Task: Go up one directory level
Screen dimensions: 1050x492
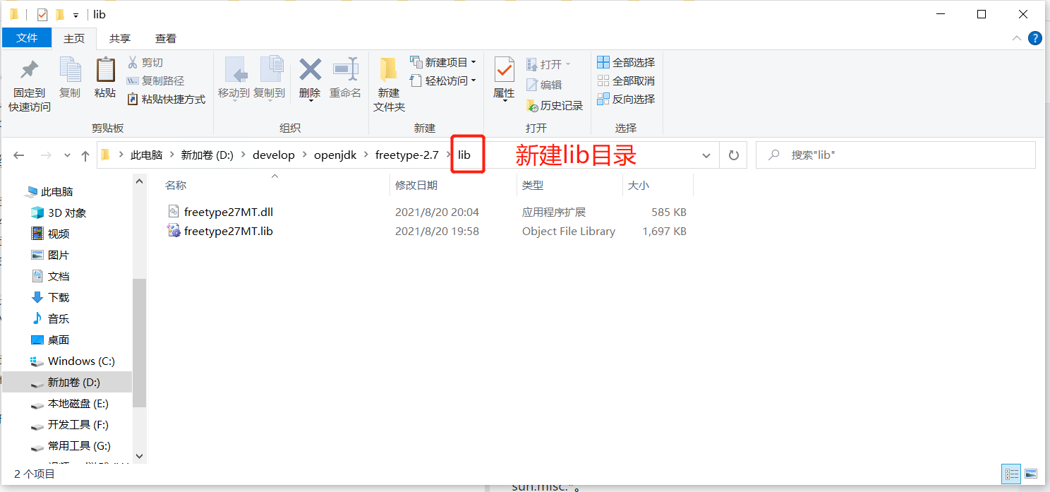Action: 85,155
